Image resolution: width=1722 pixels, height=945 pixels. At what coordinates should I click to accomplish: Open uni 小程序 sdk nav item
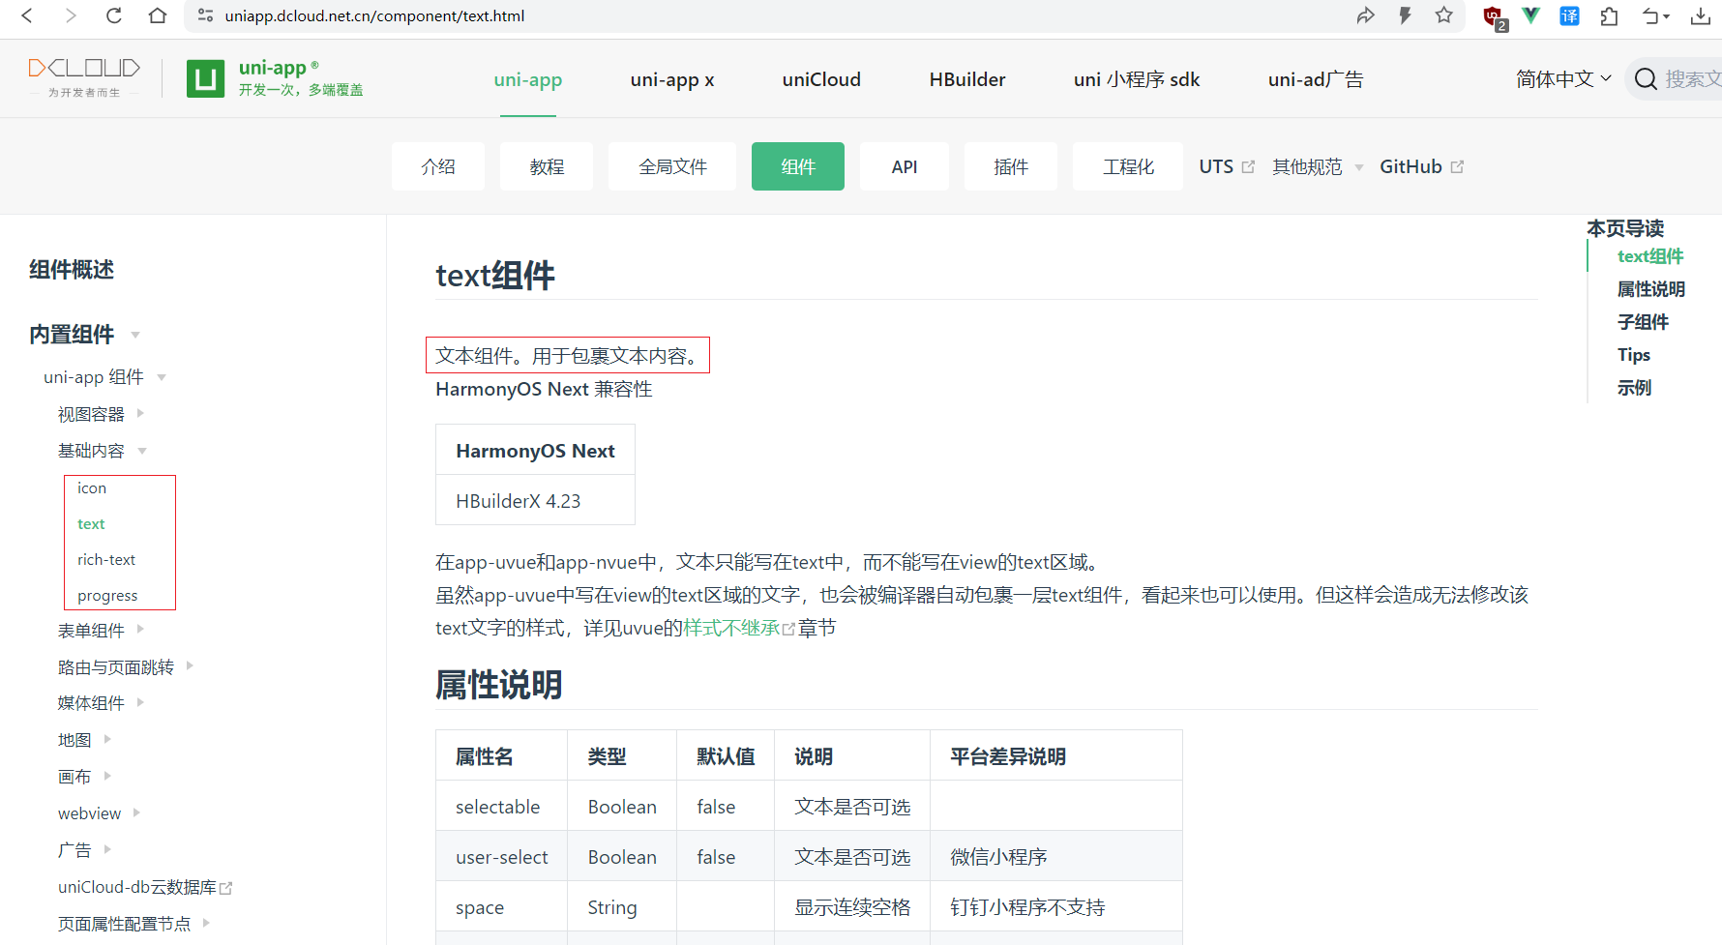pyautogui.click(x=1137, y=79)
